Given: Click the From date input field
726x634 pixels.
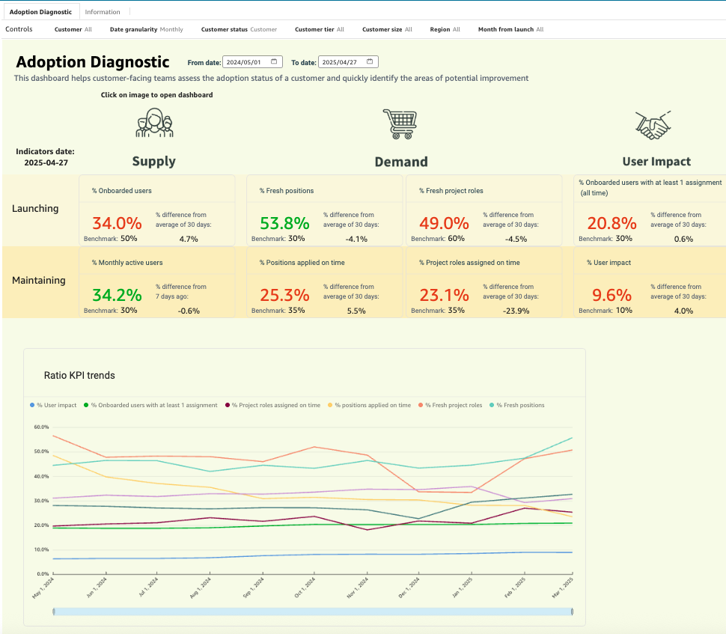Looking at the screenshot, I should 247,62.
